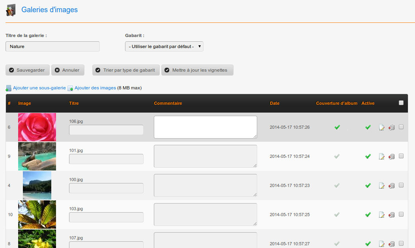Click the edit icon for 106.jpg row
Viewport: 415px width, 248px height.
point(381,128)
